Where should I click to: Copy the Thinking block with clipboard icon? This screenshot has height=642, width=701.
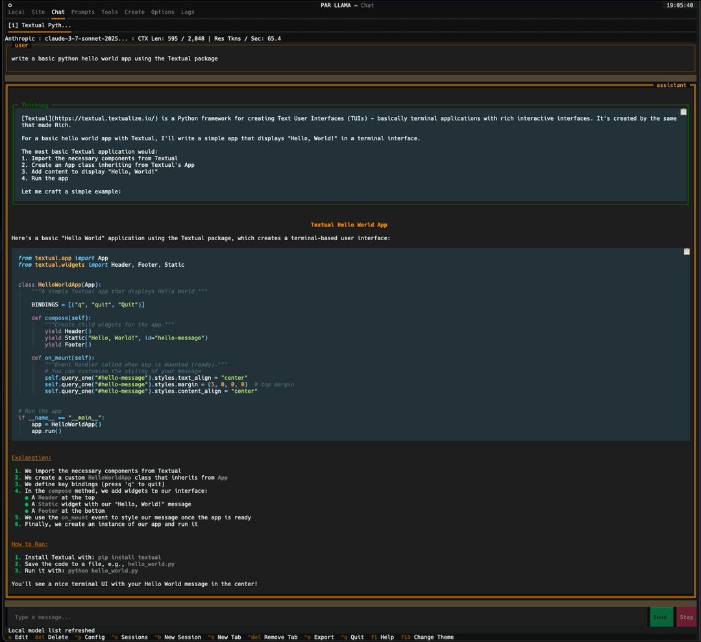(x=683, y=112)
